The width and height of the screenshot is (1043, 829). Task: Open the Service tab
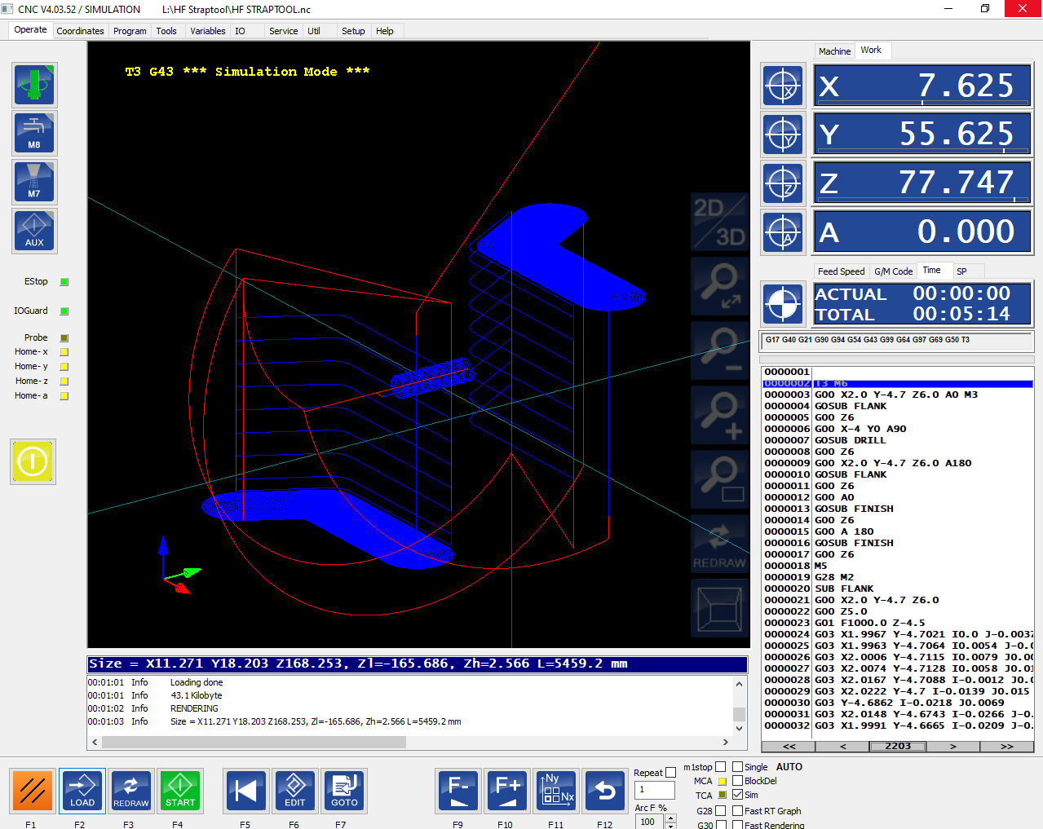(x=283, y=31)
